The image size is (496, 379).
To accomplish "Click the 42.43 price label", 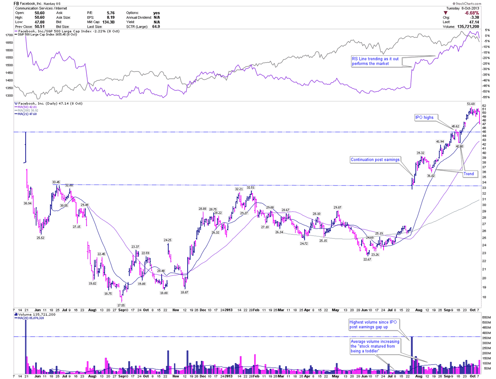I will [x=459, y=146].
